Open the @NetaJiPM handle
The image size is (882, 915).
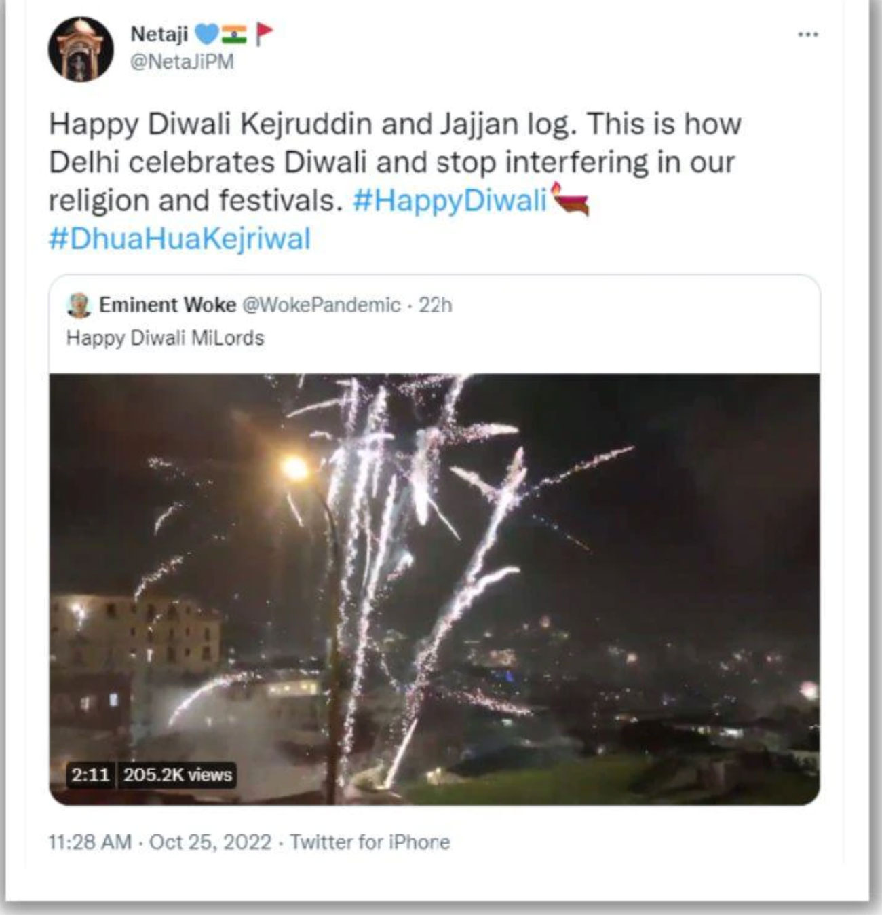[x=181, y=62]
